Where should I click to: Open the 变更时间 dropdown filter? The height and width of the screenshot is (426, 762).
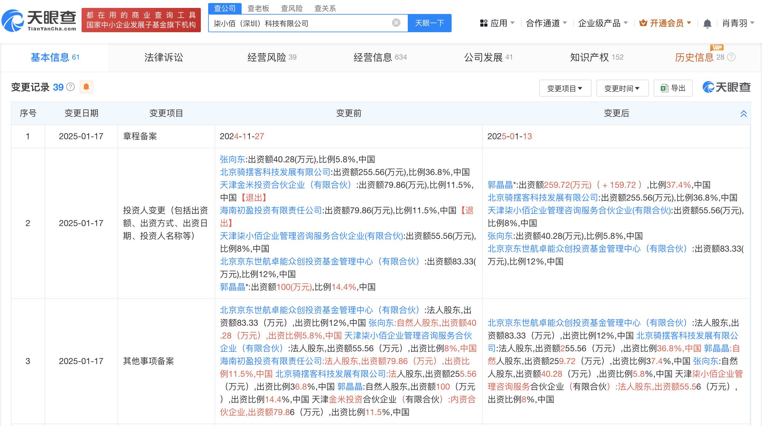tap(622, 88)
